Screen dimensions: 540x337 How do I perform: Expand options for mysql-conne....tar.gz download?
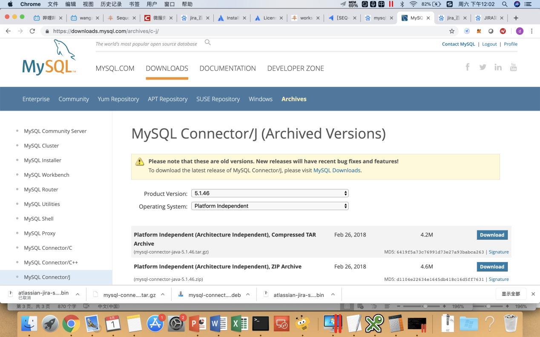pos(163,294)
